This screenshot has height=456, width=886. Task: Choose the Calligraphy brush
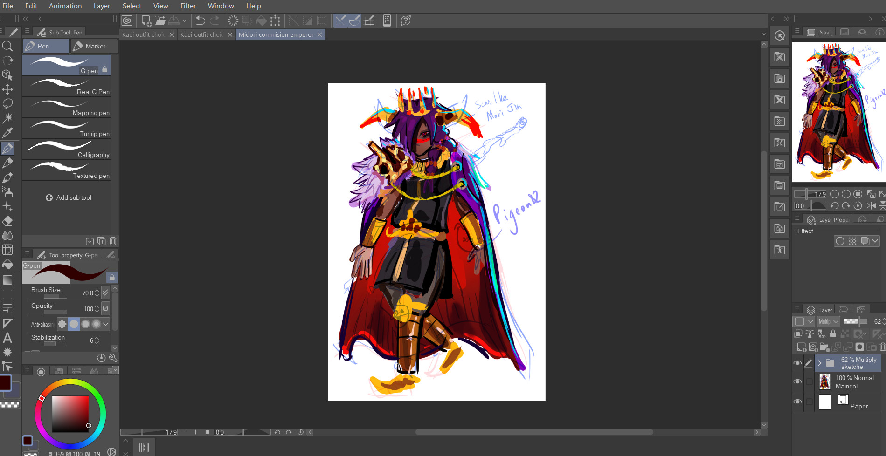coord(67,149)
